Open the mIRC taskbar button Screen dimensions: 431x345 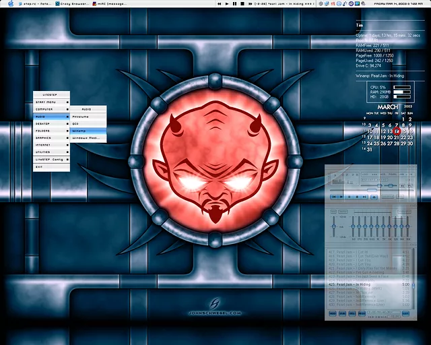pyautogui.click(x=109, y=3)
